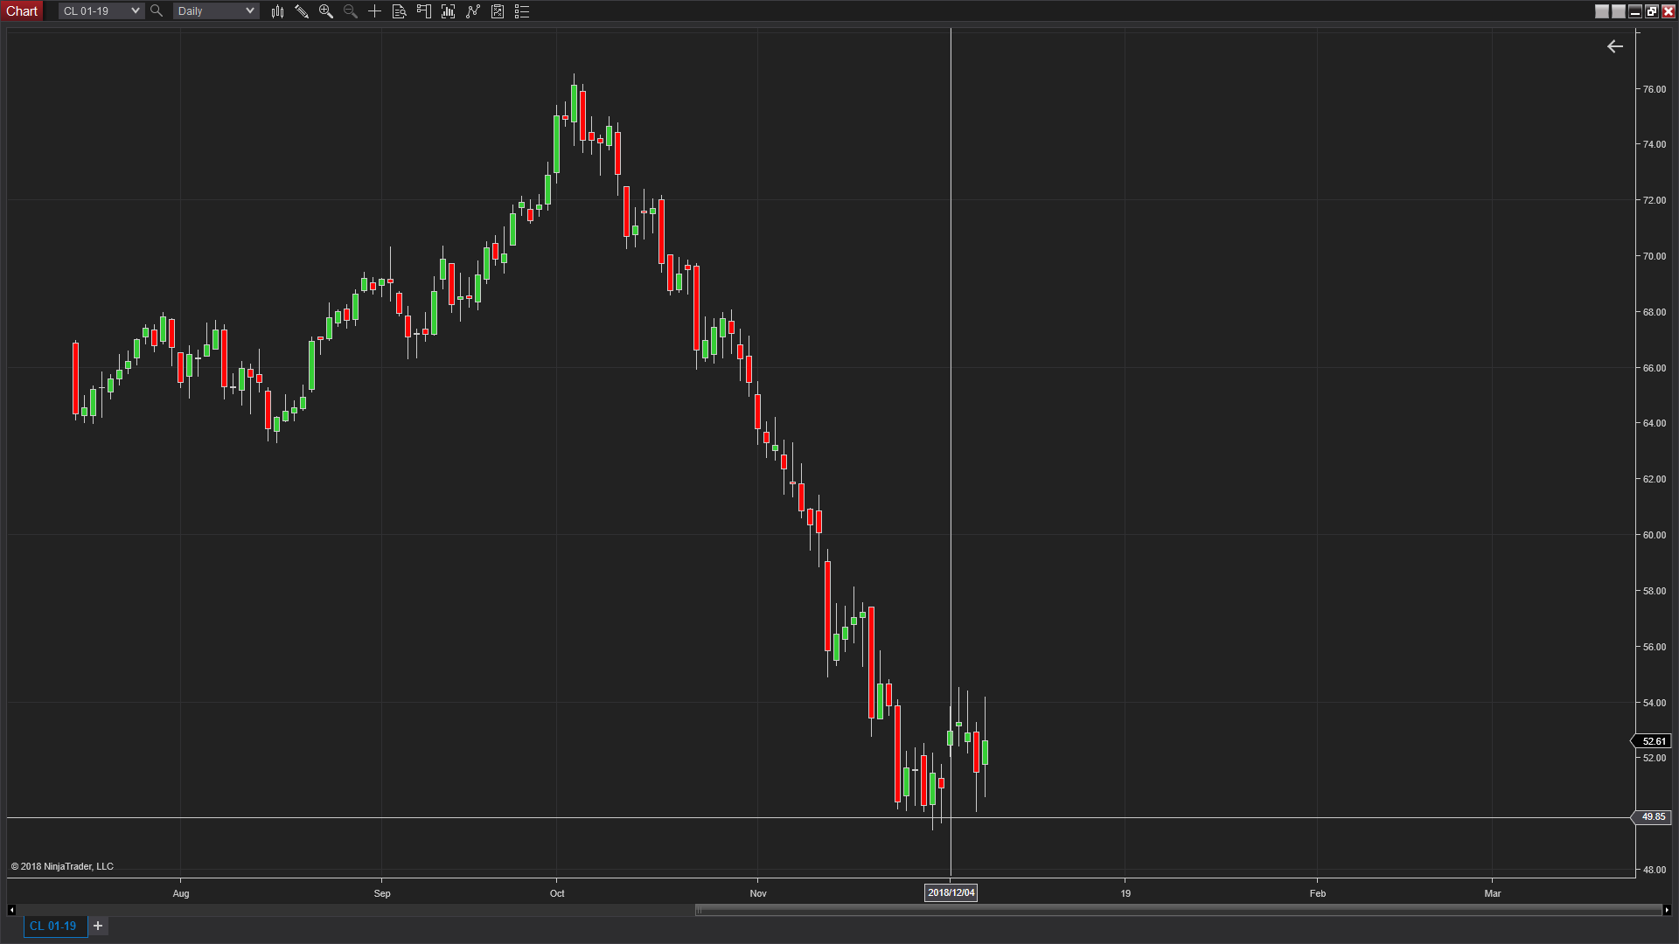Open the chart properties list icon
1679x944 pixels.
click(522, 11)
